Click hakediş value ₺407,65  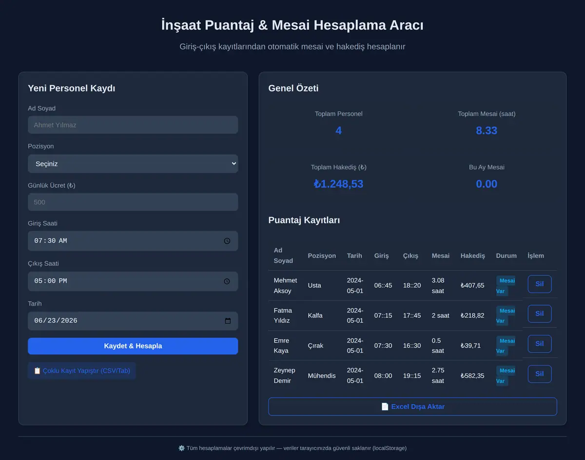pyautogui.click(x=472, y=286)
